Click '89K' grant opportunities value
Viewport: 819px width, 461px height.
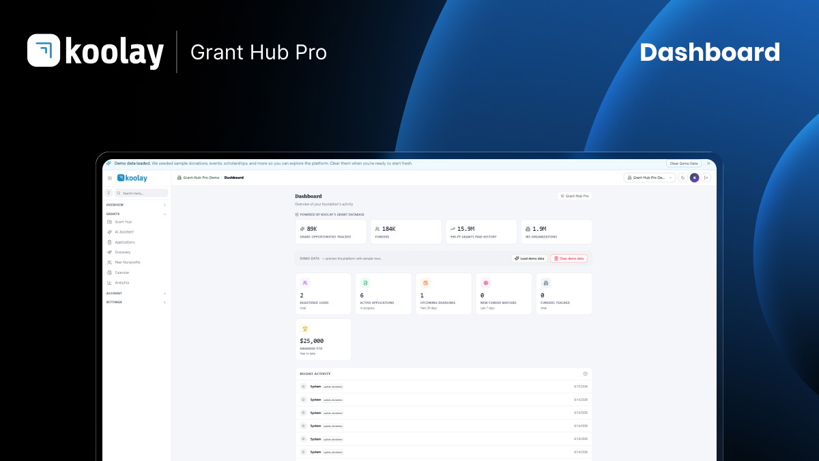click(x=312, y=229)
